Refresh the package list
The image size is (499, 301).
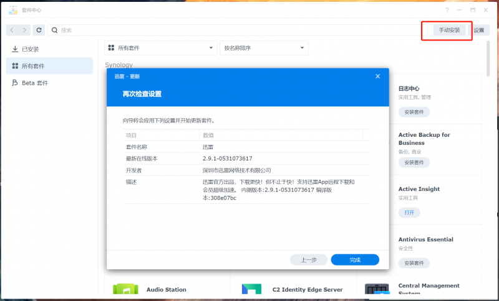click(39, 30)
